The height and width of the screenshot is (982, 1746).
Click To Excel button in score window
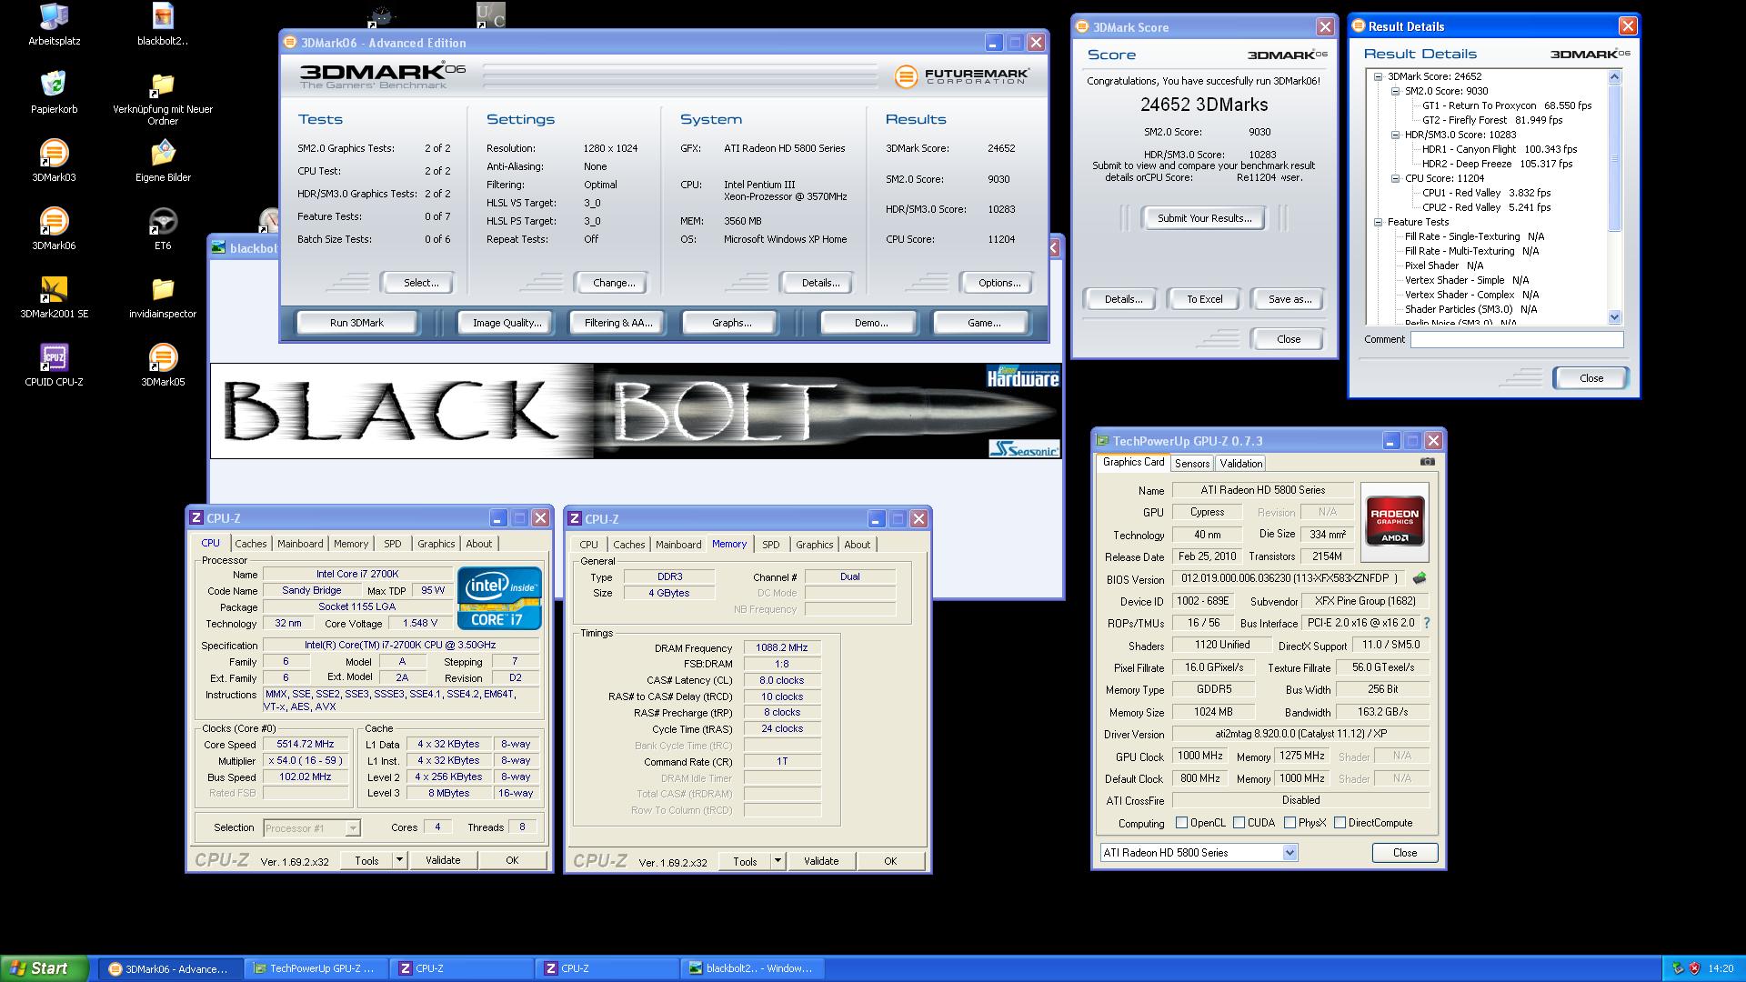pos(1204,299)
